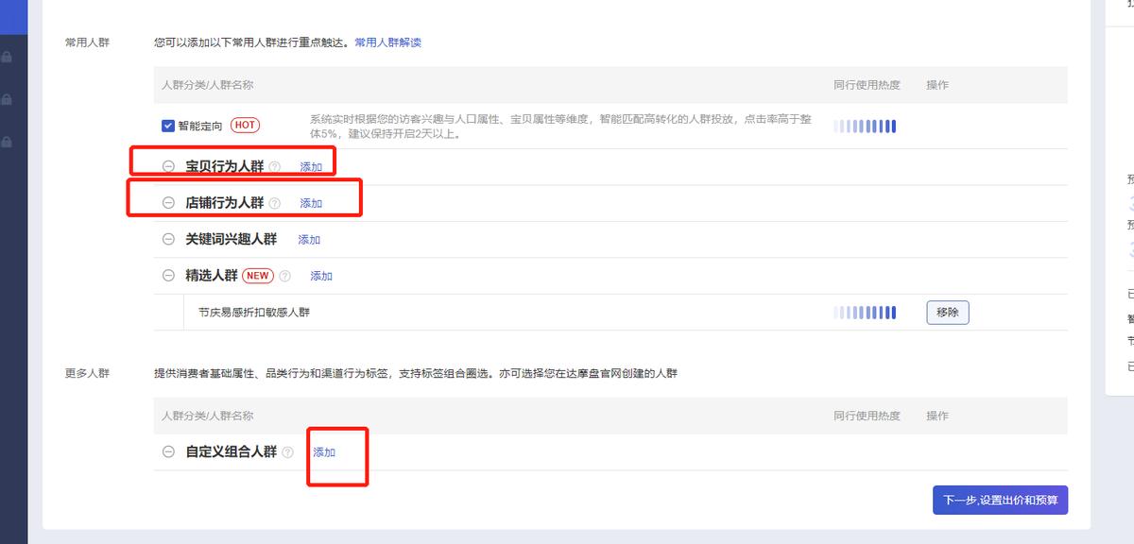The height and width of the screenshot is (544, 1134).
Task: Click 添加 for 店铺行为人群
Action: [311, 202]
